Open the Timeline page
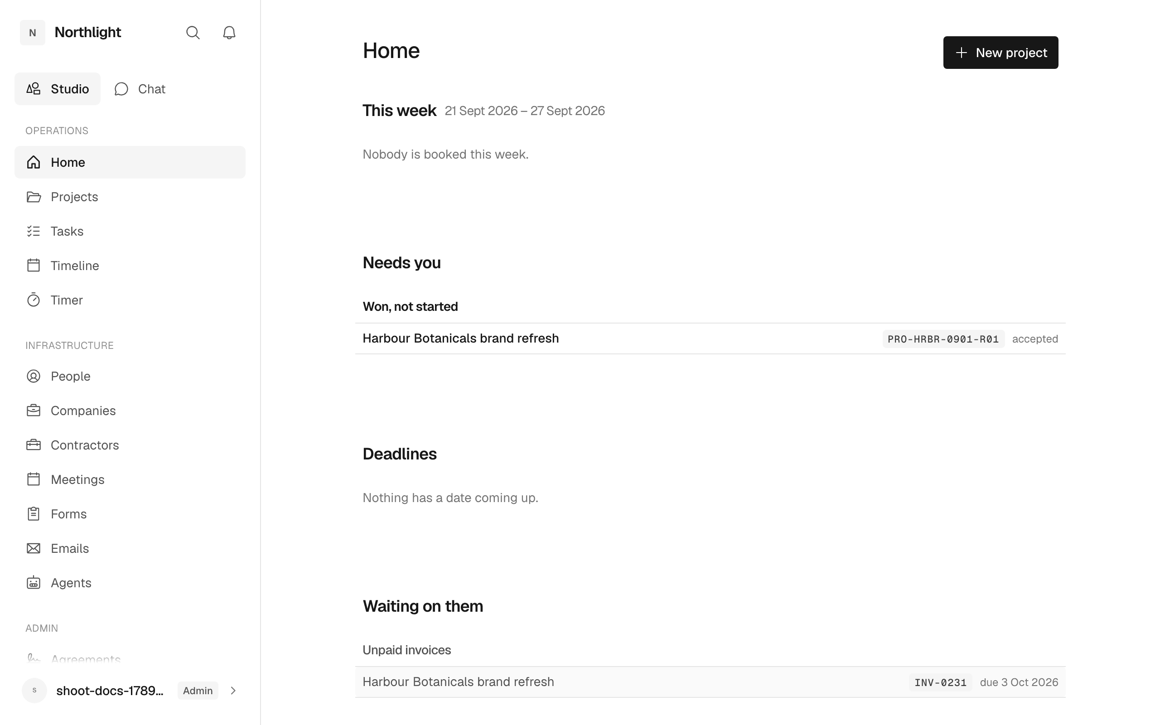 tap(130, 266)
